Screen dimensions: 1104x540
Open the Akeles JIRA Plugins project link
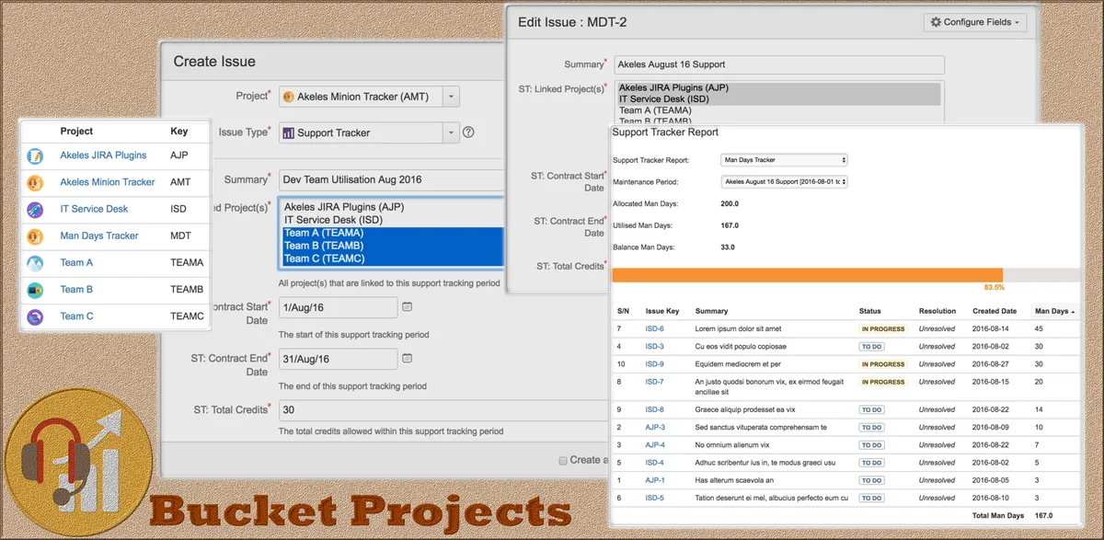103,155
